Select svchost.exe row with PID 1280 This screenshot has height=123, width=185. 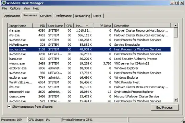coord(90,54)
